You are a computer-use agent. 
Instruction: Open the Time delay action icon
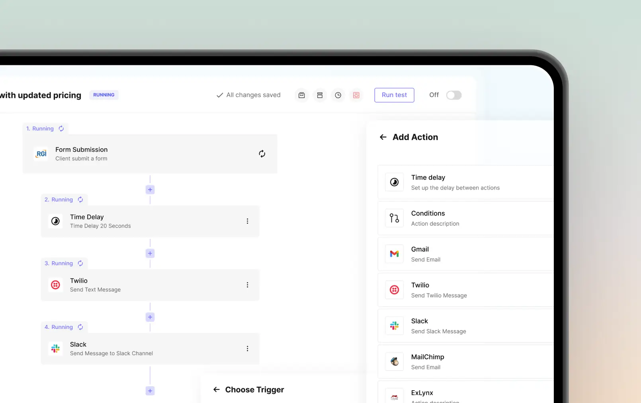pos(394,182)
